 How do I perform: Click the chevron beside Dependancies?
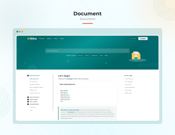124,79
